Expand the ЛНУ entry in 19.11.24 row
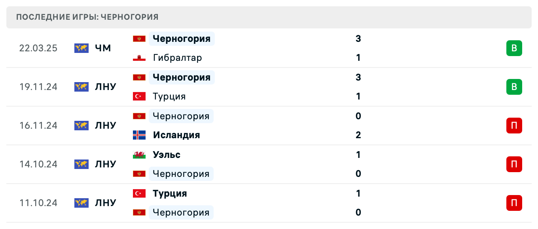Image resolution: width=538 pixels, height=229 pixels. pyautogui.click(x=105, y=87)
